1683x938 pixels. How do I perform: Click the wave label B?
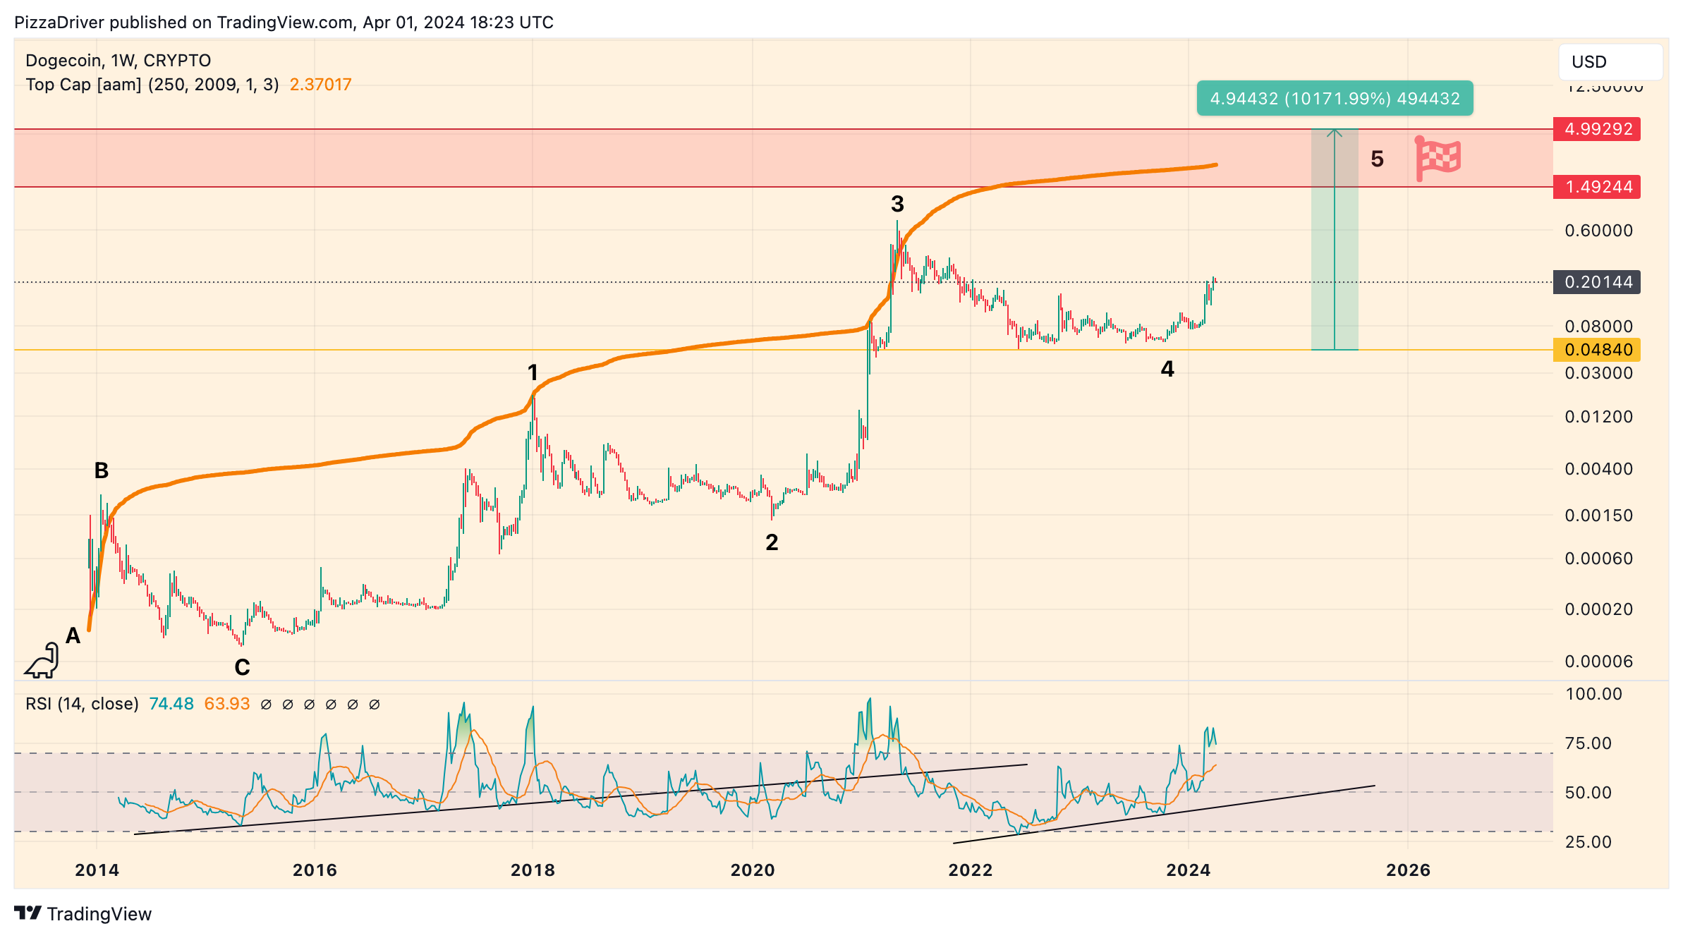pos(102,470)
